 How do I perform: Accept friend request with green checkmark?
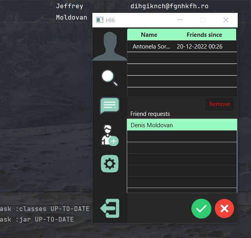tap(201, 209)
